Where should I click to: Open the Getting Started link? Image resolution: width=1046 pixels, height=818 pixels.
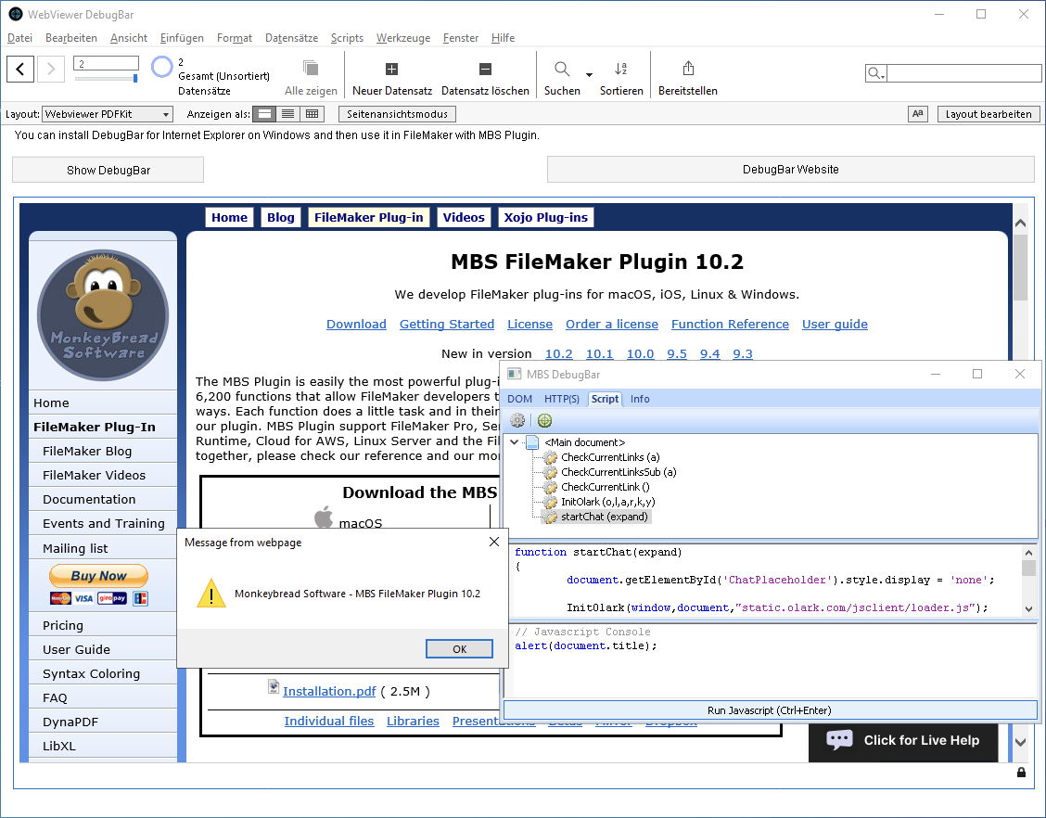pos(447,325)
